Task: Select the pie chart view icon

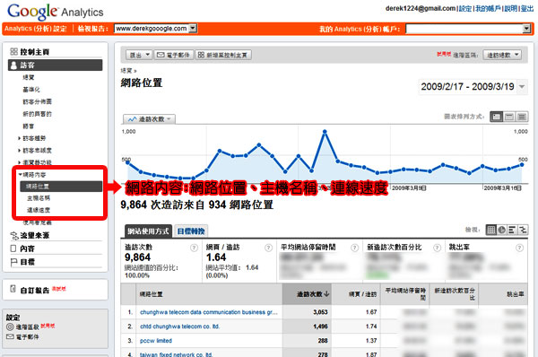Action: (x=501, y=230)
